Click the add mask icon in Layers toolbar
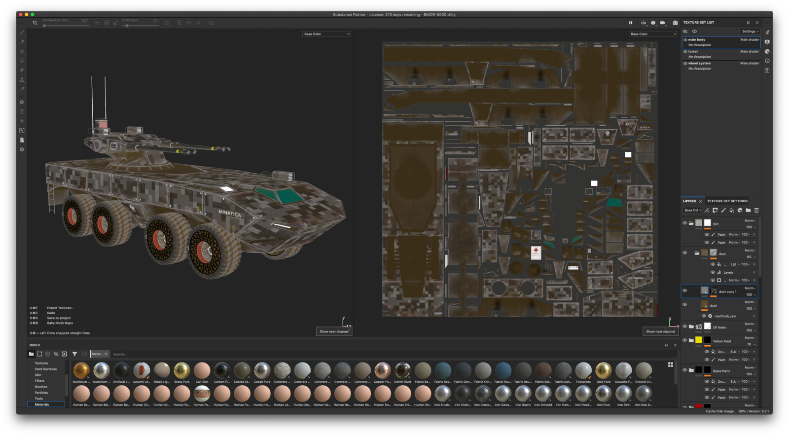 (715, 211)
